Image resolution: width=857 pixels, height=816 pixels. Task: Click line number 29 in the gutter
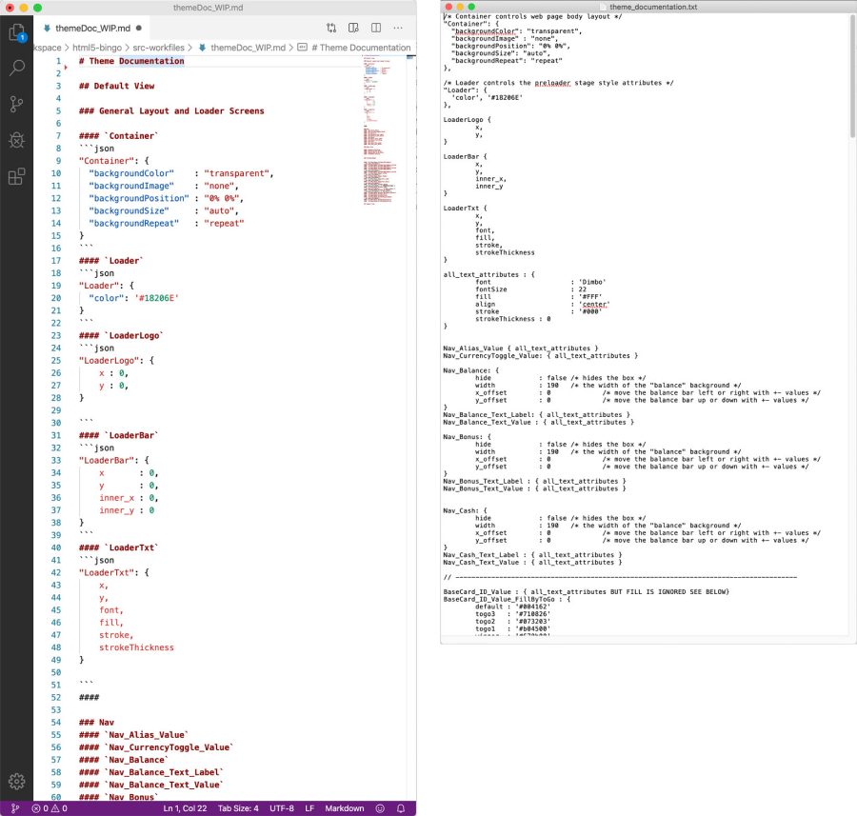click(56, 410)
